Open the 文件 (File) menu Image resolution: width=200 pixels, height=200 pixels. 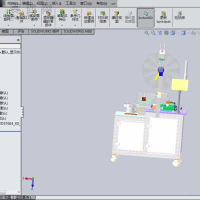tap(12, 3)
